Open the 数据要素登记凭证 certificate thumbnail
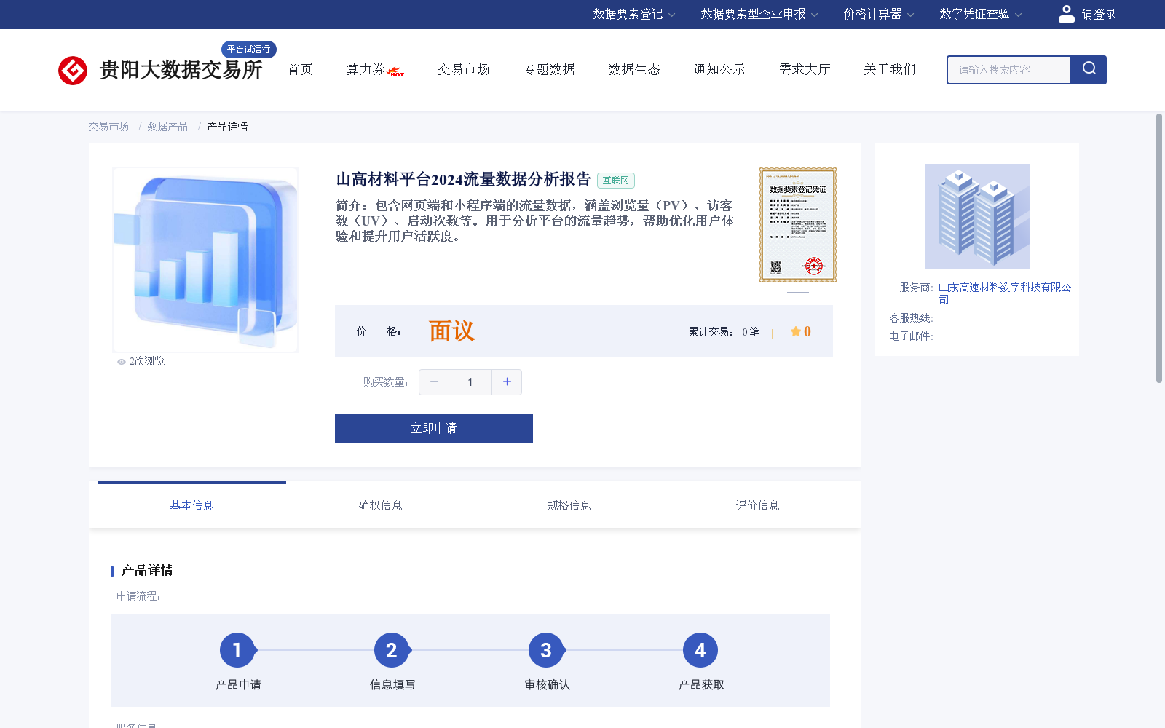 (798, 225)
